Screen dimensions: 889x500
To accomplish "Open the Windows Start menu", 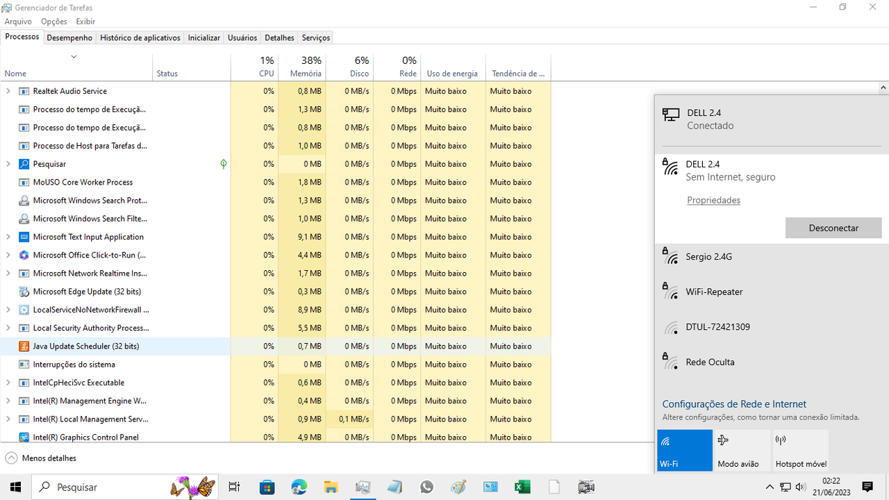I will 16,487.
